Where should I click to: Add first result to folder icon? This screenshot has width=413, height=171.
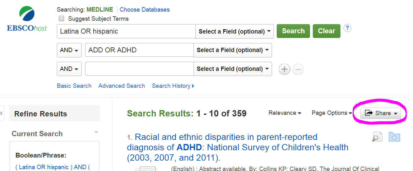tap(394, 137)
